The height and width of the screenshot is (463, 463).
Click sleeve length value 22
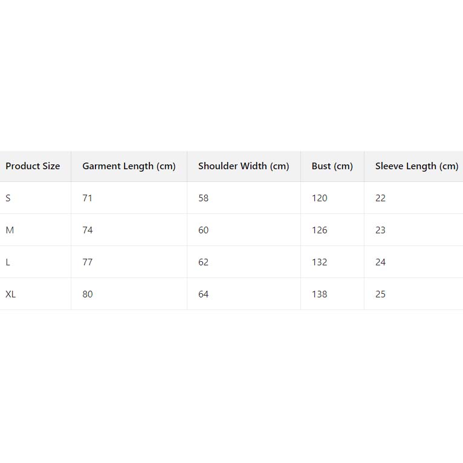coord(380,198)
